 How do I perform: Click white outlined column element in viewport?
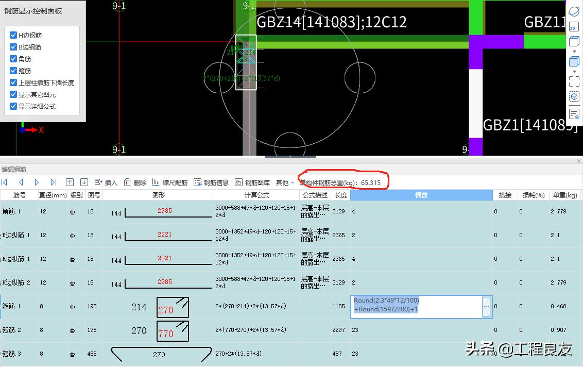[246, 62]
